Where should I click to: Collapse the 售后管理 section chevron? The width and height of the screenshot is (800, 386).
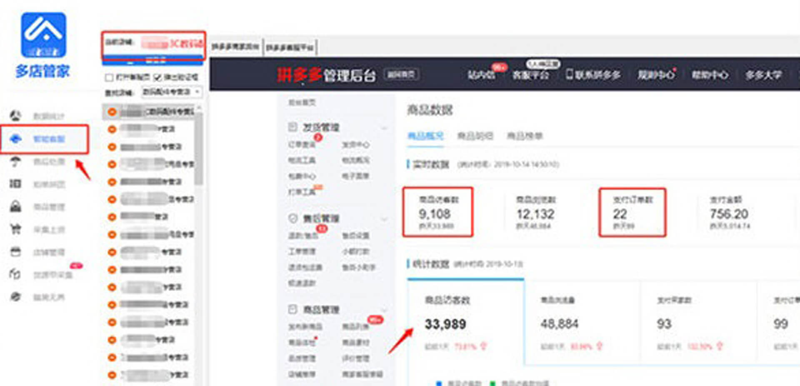(x=384, y=219)
